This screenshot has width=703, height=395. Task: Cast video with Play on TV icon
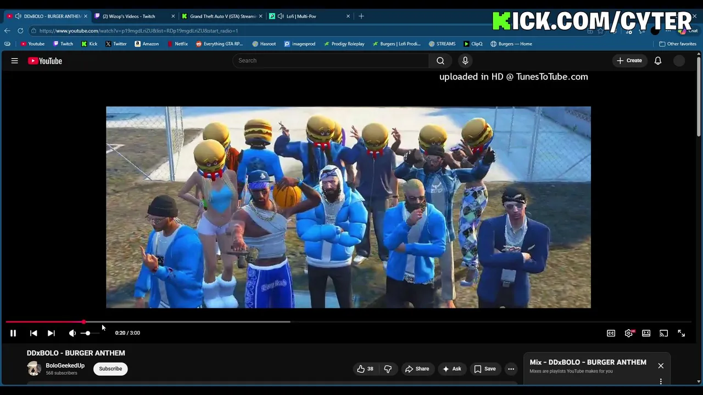coord(663,333)
